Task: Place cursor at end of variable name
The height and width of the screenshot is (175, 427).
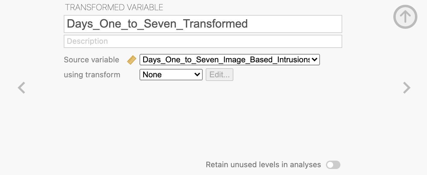Action: pyautogui.click(x=248, y=24)
